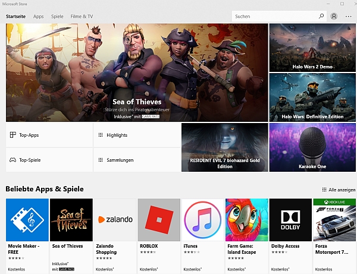Open the ROBLOX app icon
This screenshot has height=274, width=357.
[159, 220]
